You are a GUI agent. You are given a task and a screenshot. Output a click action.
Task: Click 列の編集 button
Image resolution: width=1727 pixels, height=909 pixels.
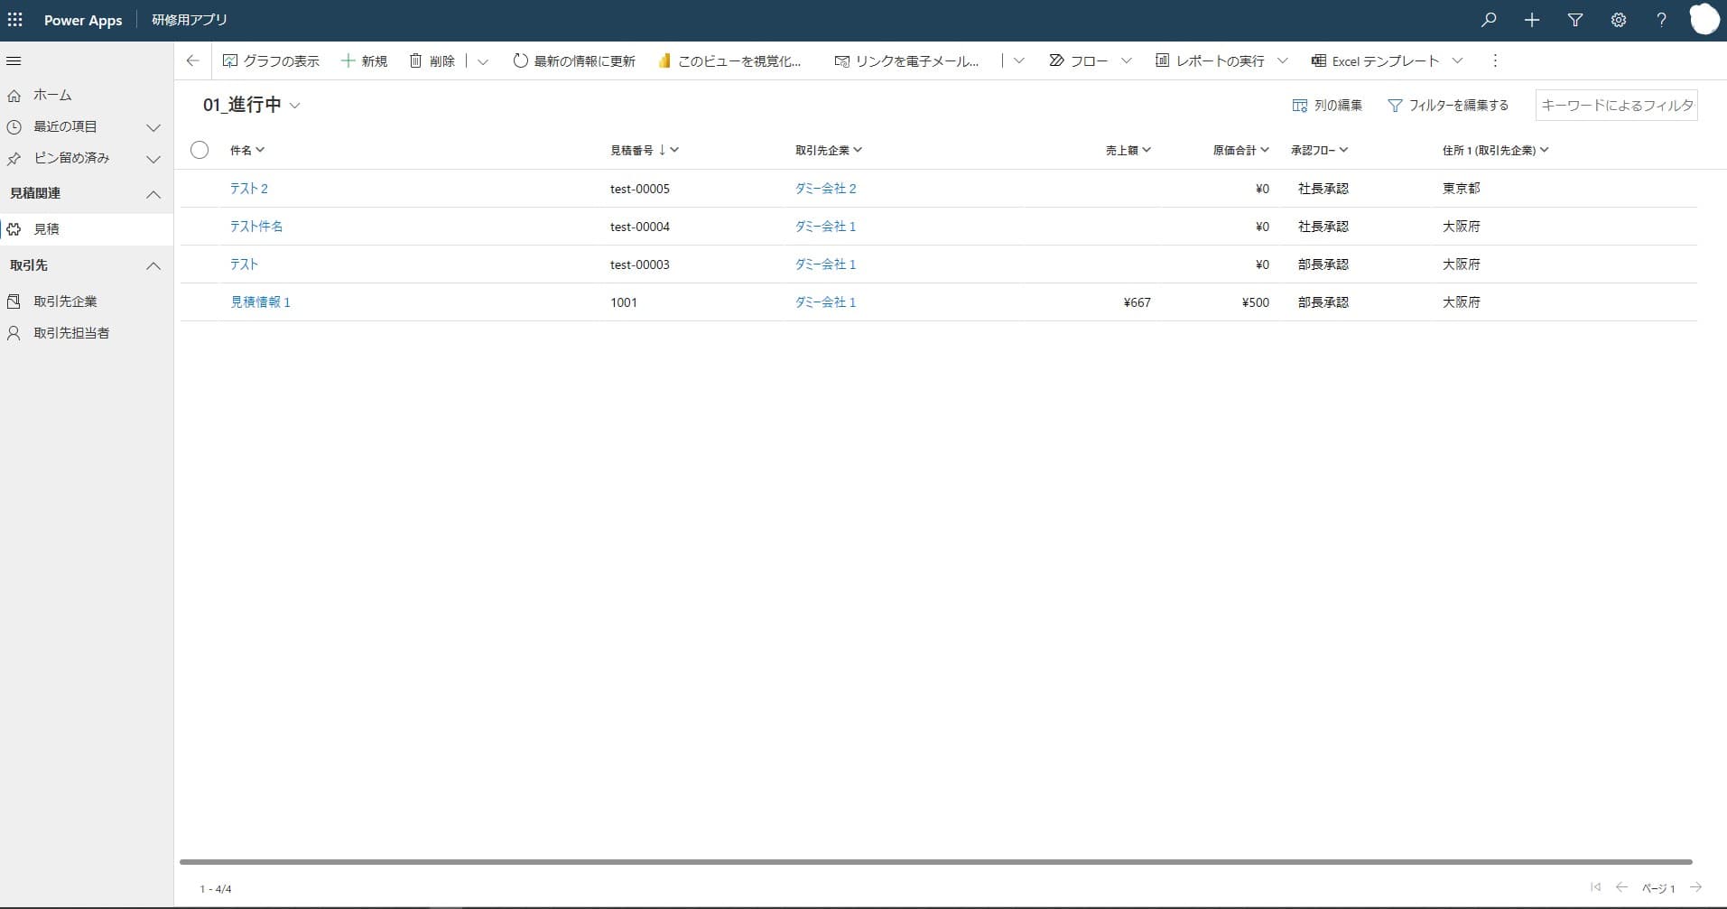pyautogui.click(x=1327, y=106)
